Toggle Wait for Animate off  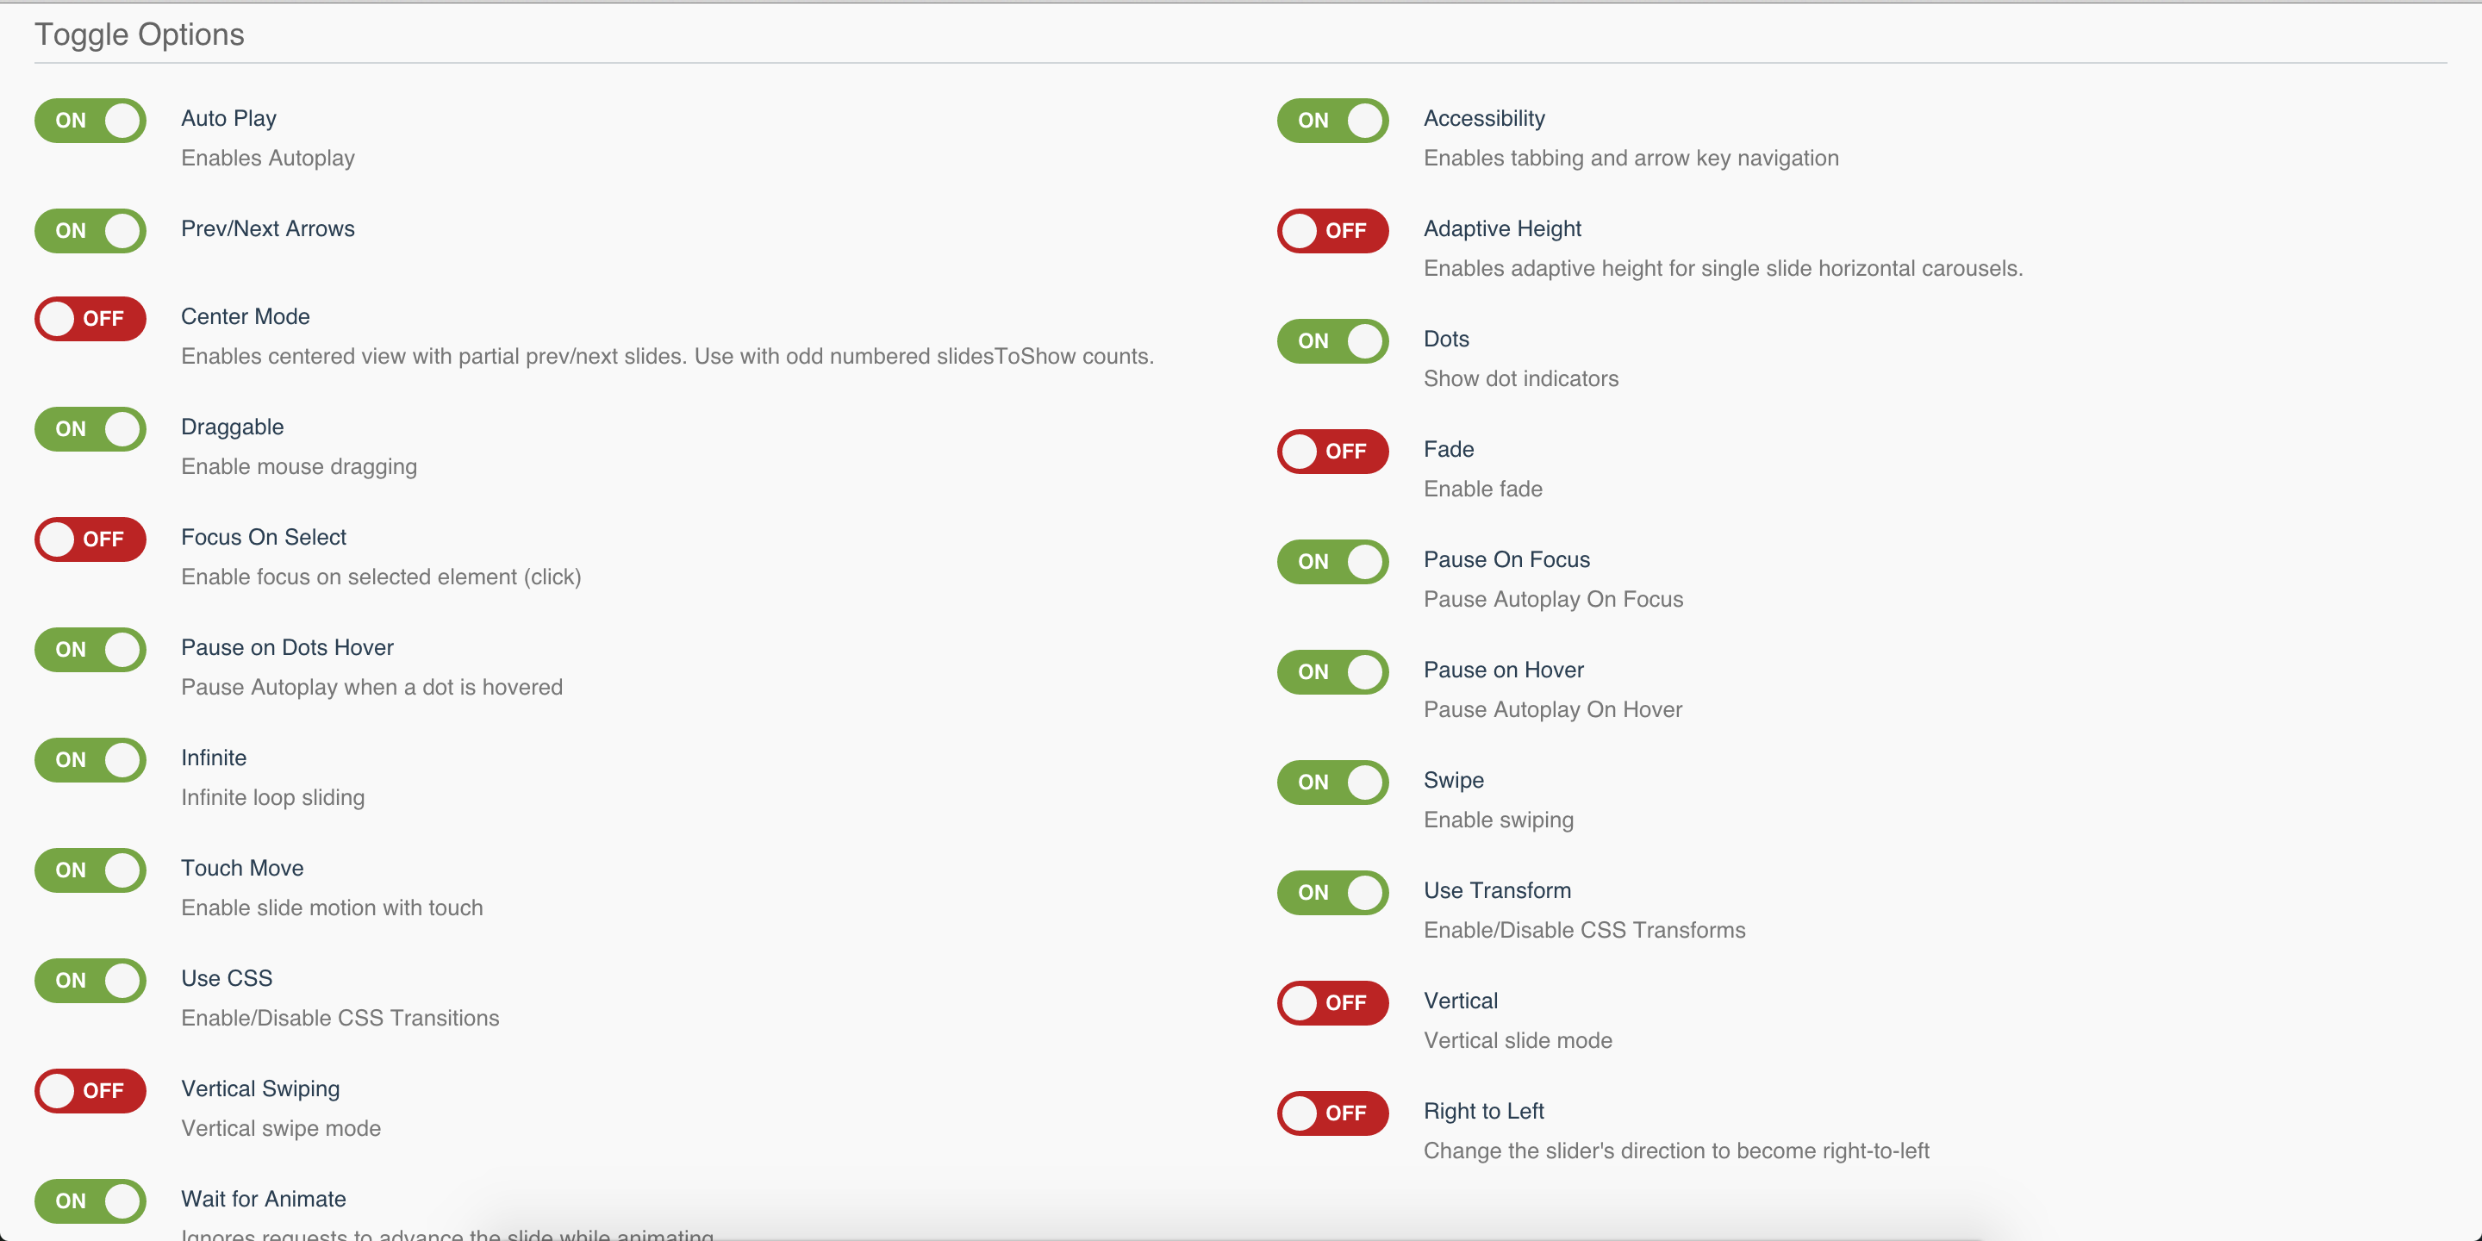pos(90,1200)
